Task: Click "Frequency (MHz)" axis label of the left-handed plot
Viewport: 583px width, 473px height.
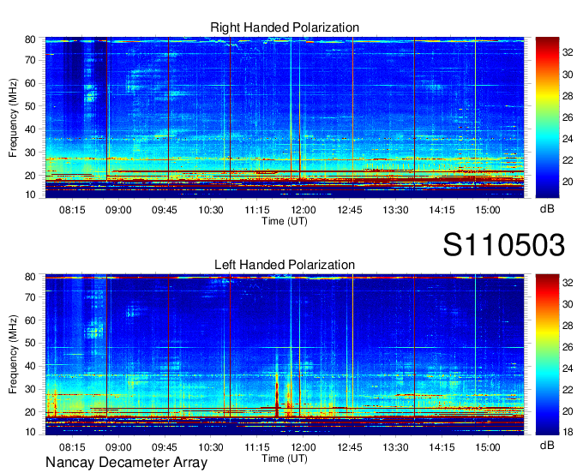Action: coord(13,355)
